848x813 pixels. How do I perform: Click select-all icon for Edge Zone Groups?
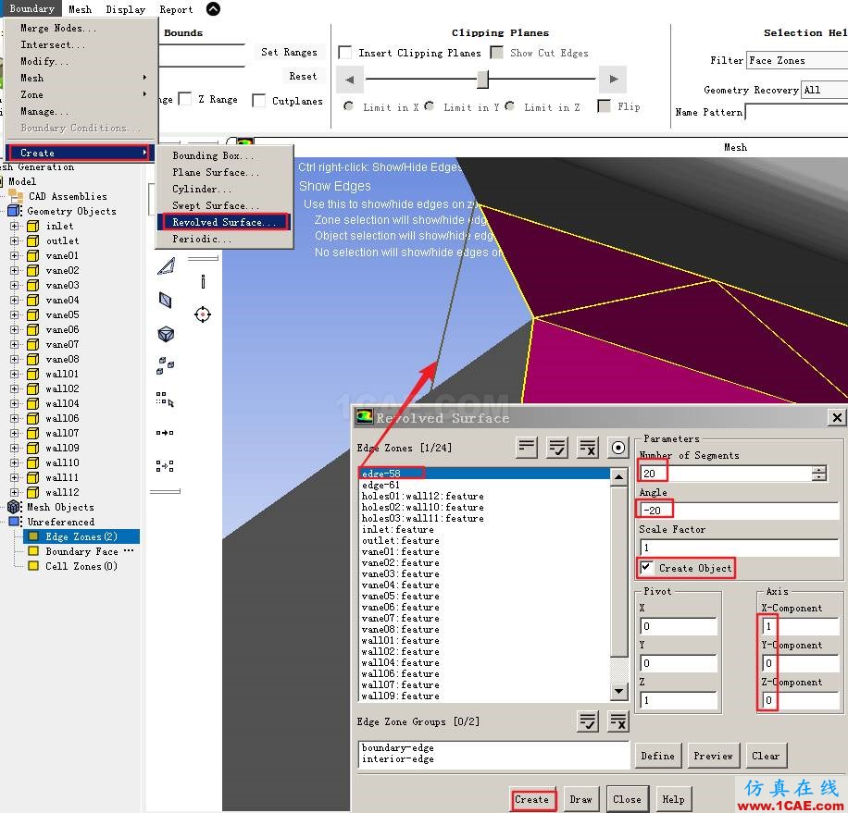588,721
